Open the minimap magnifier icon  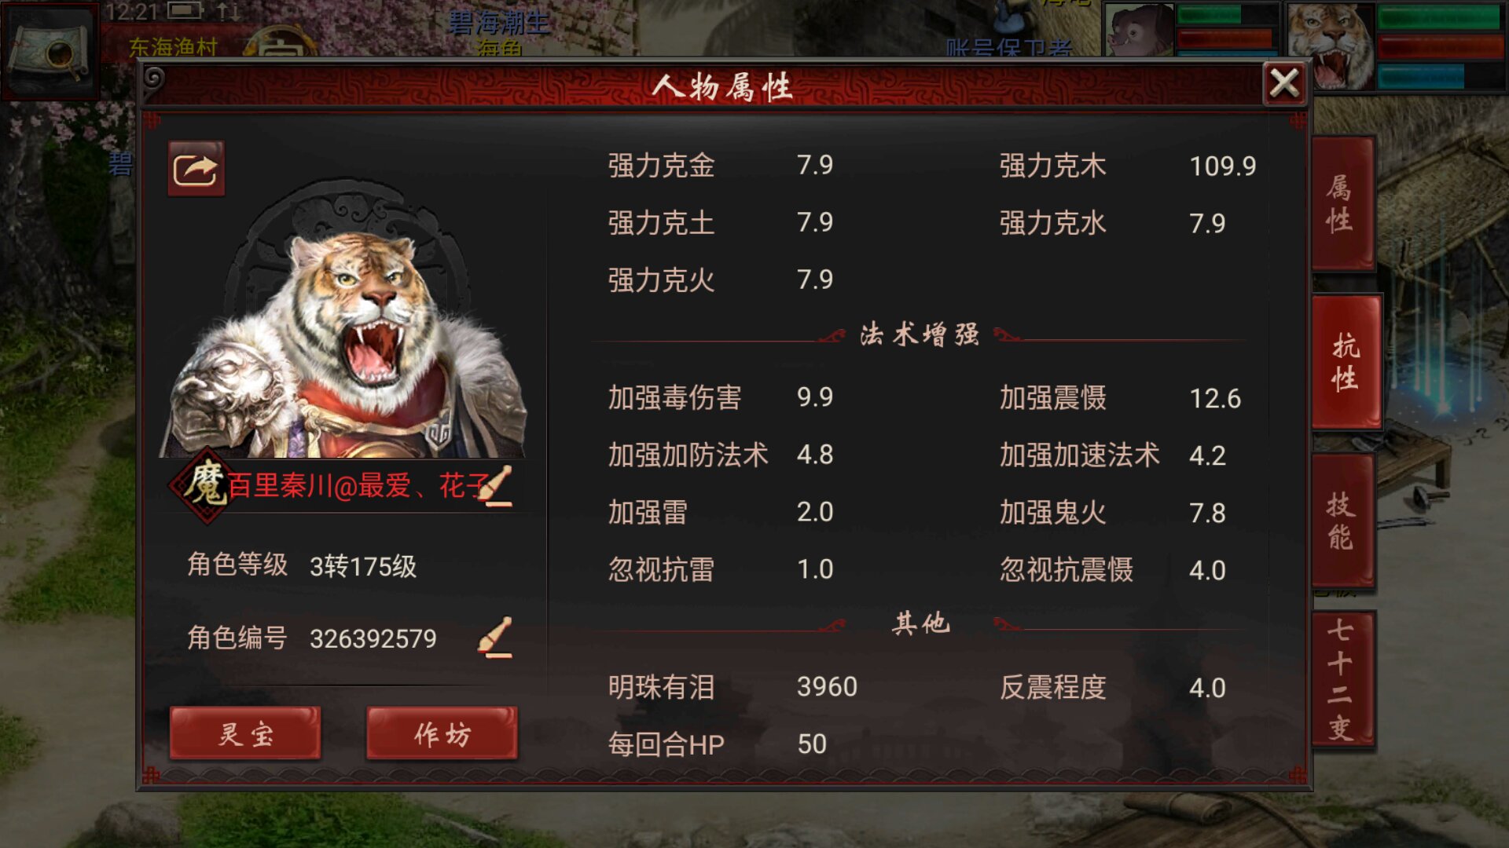pos(49,52)
